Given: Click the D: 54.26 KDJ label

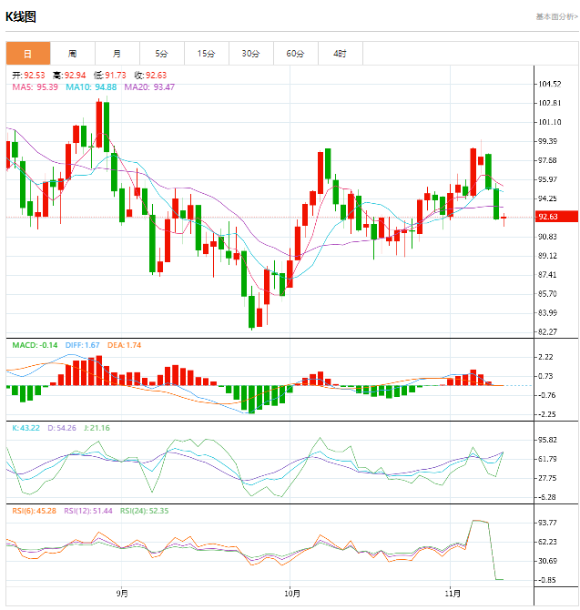Looking at the screenshot, I should pos(62,428).
